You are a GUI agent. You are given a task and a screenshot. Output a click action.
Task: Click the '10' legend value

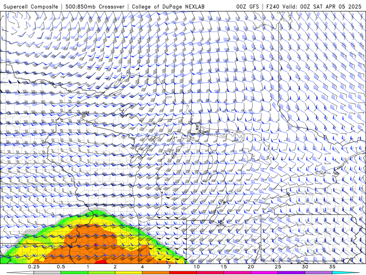click(197, 267)
